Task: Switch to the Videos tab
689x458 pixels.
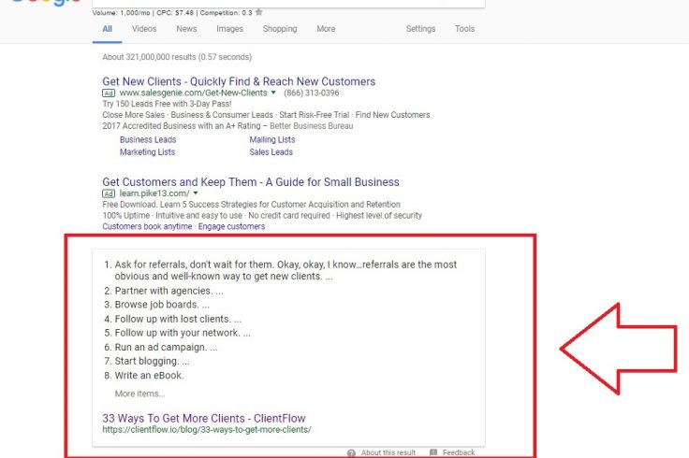Action: (x=144, y=29)
